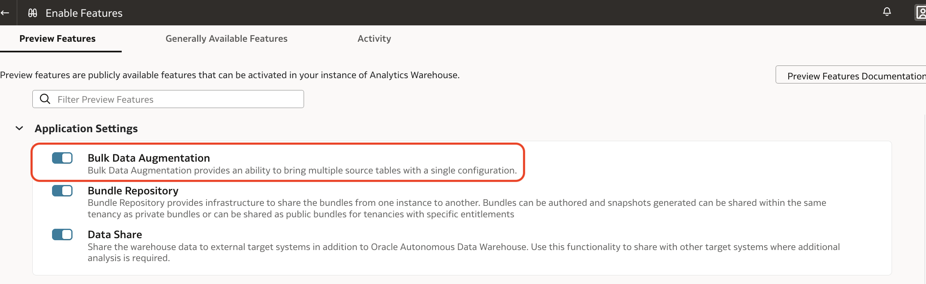
Task: Click the Bundle Repository feature title
Action: click(133, 191)
